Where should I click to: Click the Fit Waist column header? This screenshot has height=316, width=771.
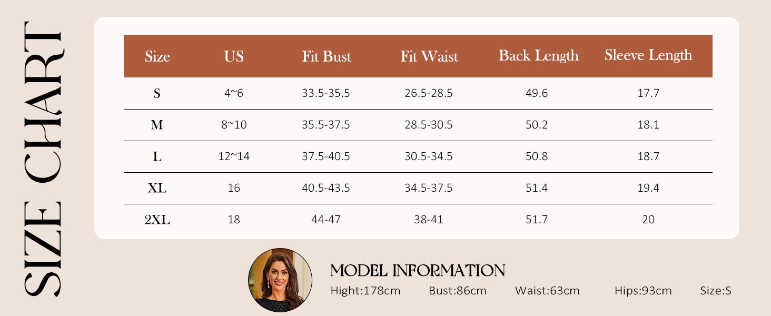coord(429,56)
